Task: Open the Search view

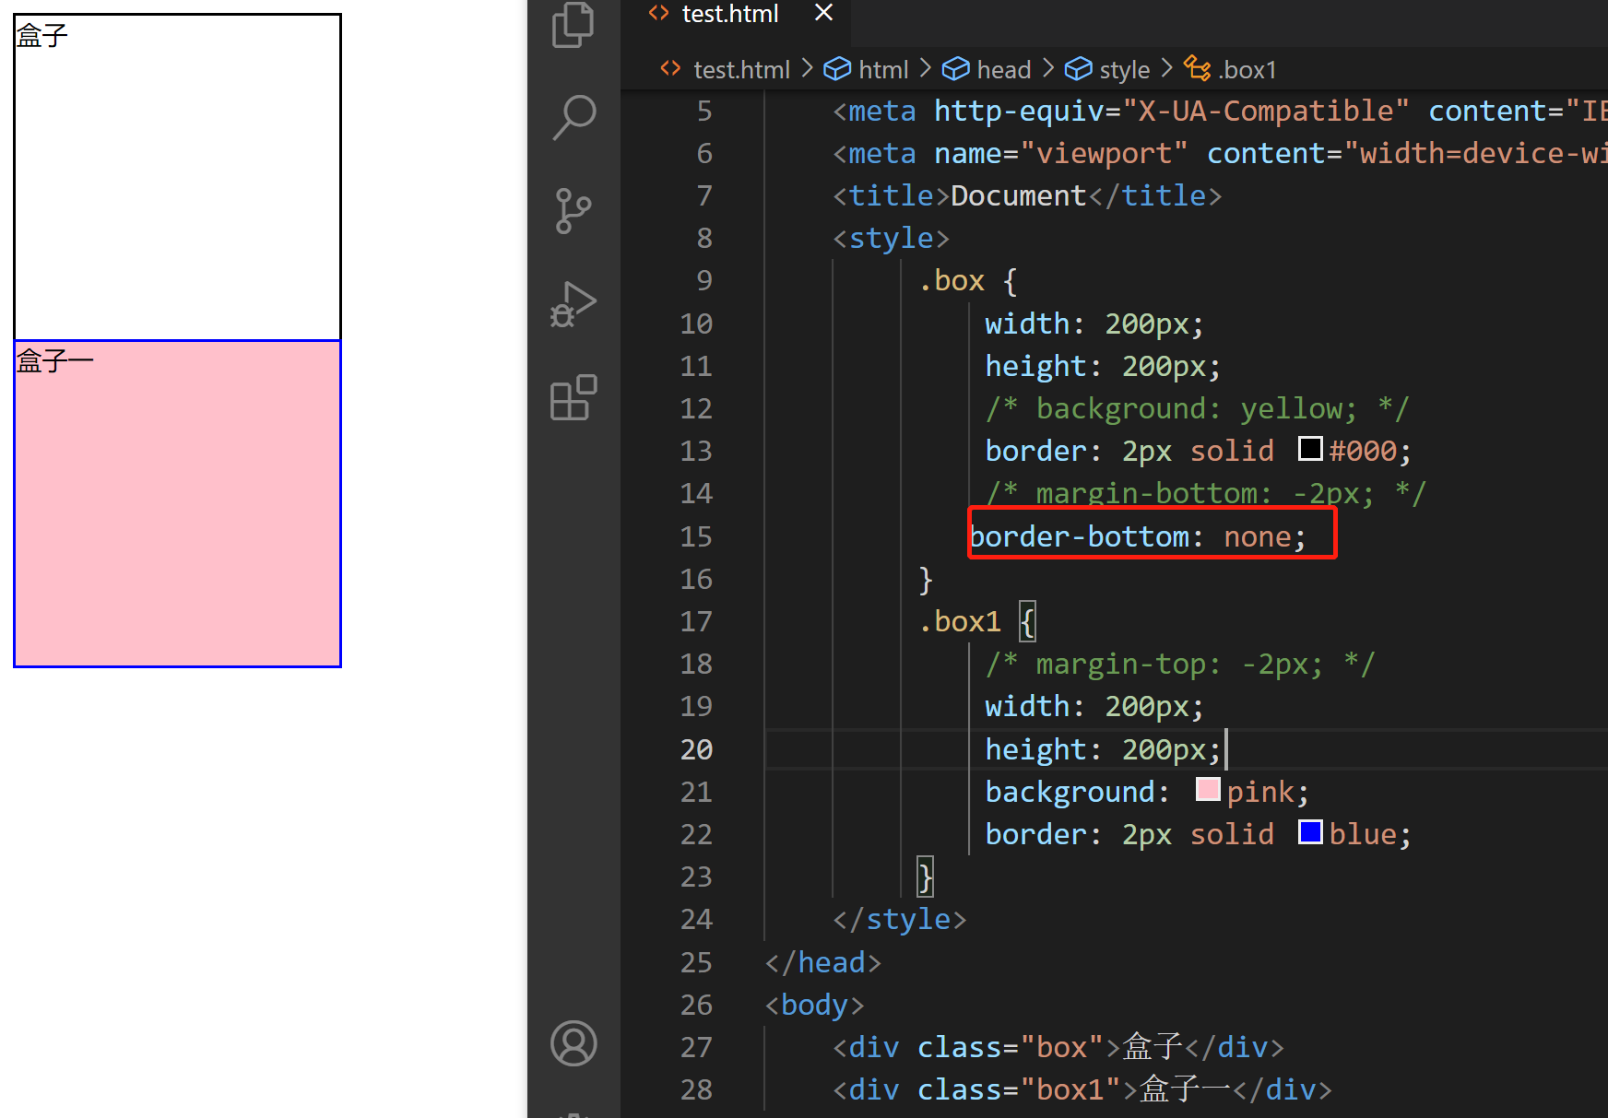Action: 573,116
